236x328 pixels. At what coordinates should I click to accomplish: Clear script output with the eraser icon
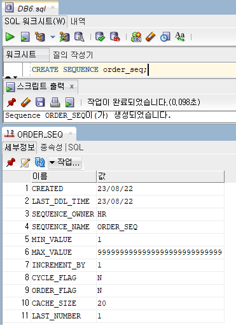pos(26,103)
